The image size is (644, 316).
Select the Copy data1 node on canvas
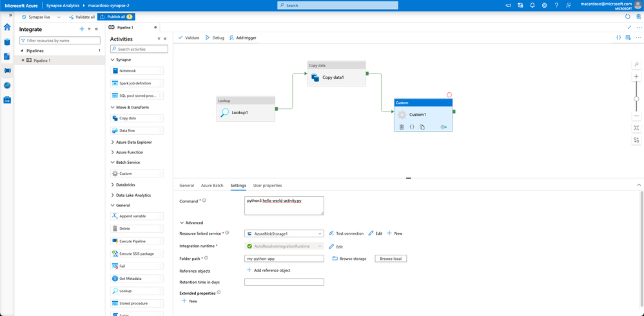pyautogui.click(x=337, y=74)
